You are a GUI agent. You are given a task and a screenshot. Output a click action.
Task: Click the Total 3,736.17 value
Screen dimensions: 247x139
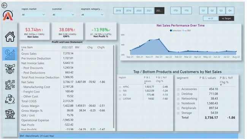click(211, 118)
